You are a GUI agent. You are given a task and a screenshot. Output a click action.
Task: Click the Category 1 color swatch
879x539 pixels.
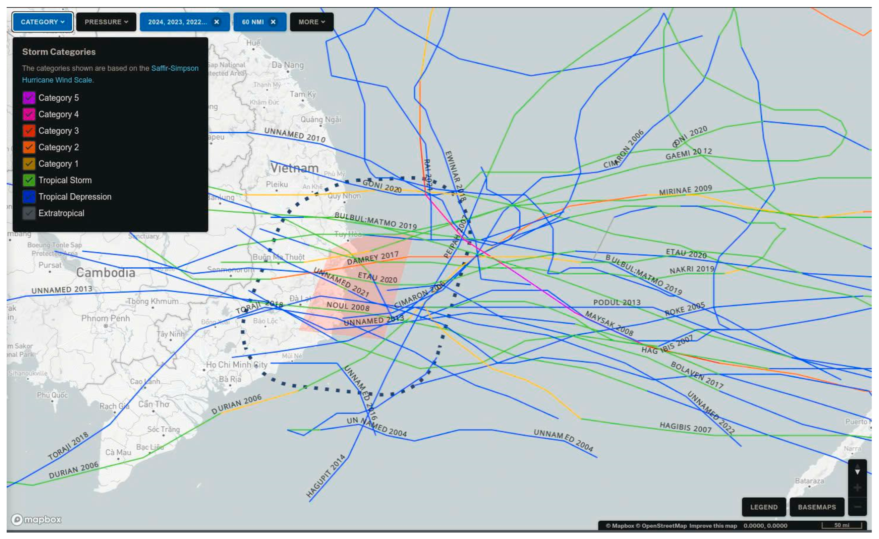(29, 164)
